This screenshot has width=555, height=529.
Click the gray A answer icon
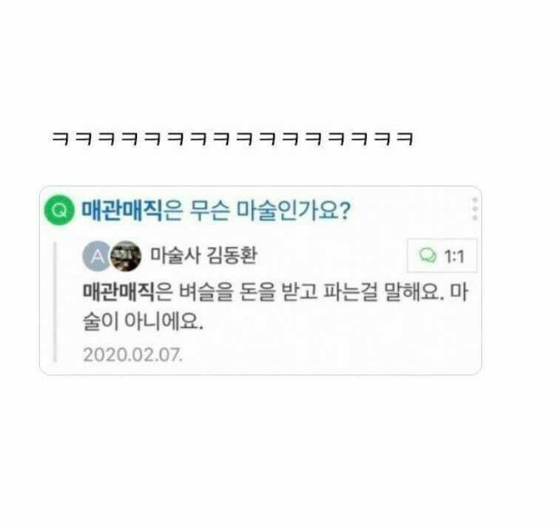pyautogui.click(x=98, y=256)
